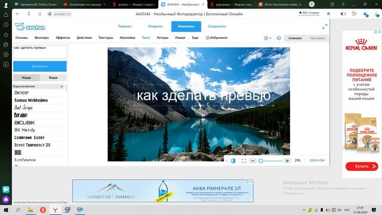Click the Повторить redo button
Viewport: 382px width, 215px height.
(x=318, y=38)
